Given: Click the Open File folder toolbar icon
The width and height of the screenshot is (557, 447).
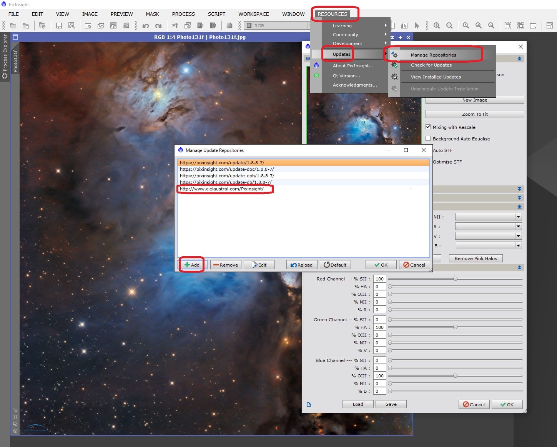Looking at the screenshot, I should click(13, 26).
